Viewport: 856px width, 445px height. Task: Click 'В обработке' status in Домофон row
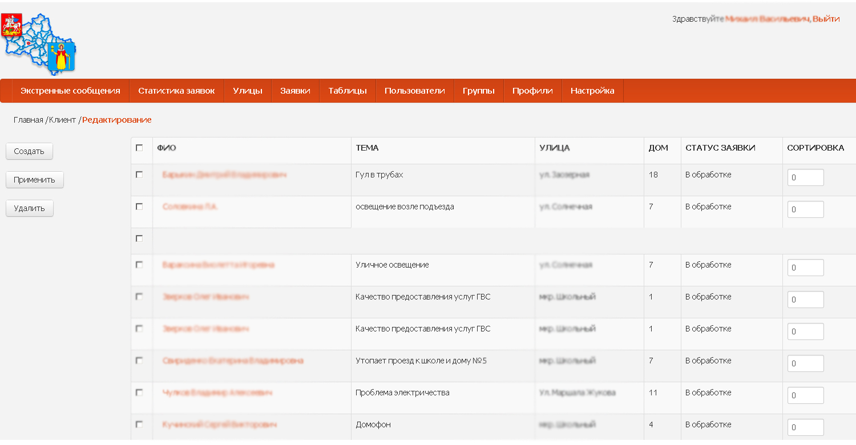[x=708, y=424]
